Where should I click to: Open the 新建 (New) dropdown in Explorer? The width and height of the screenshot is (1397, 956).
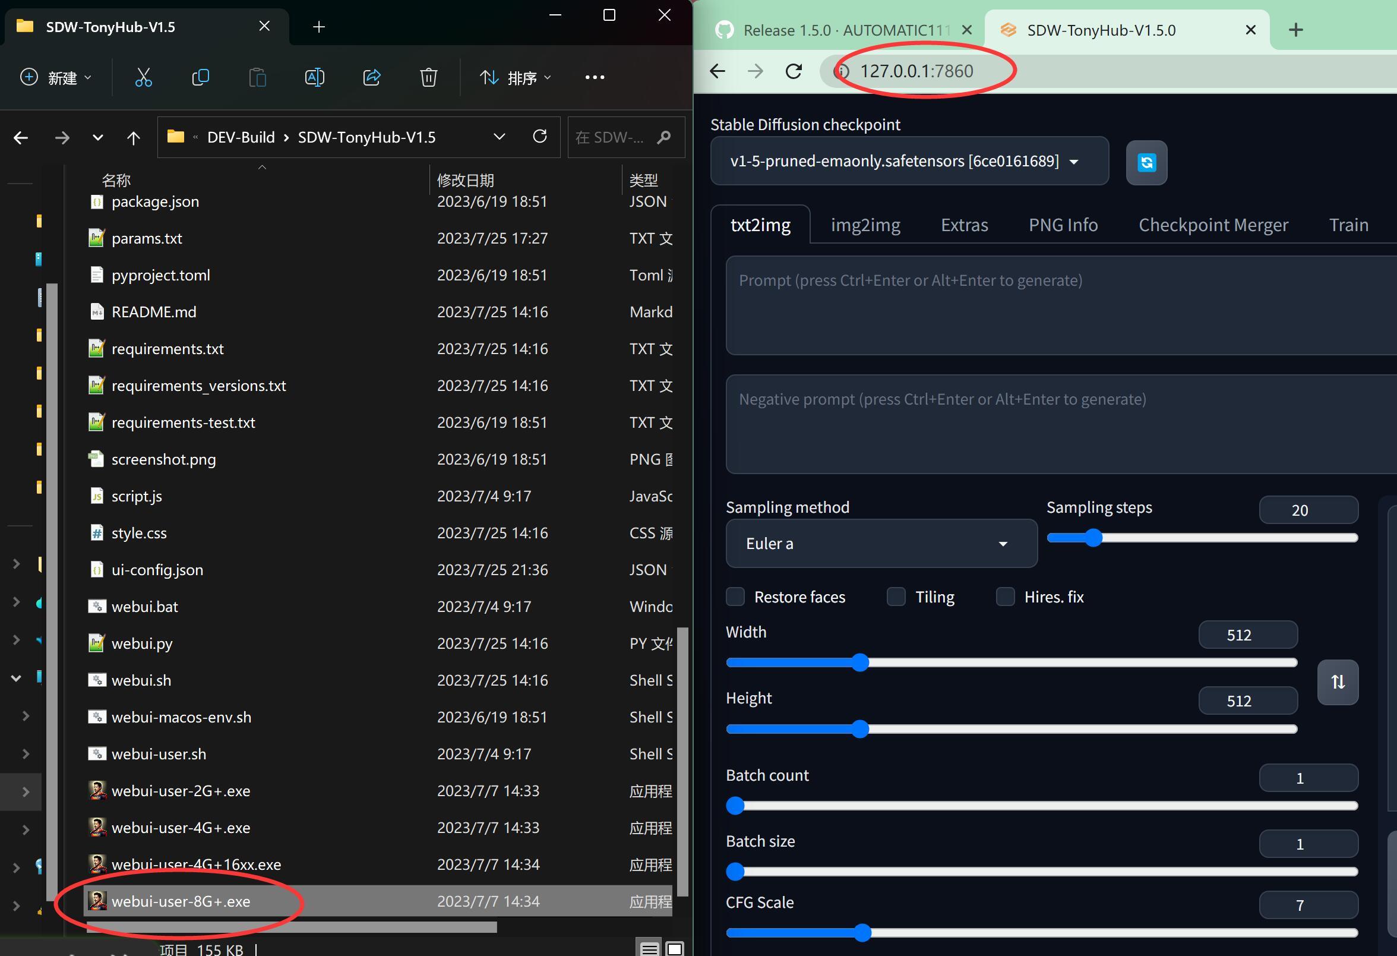tap(56, 78)
